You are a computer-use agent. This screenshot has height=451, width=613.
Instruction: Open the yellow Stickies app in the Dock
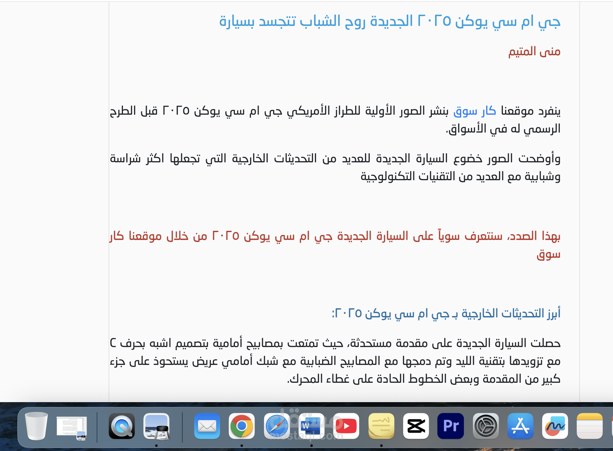tap(381, 426)
